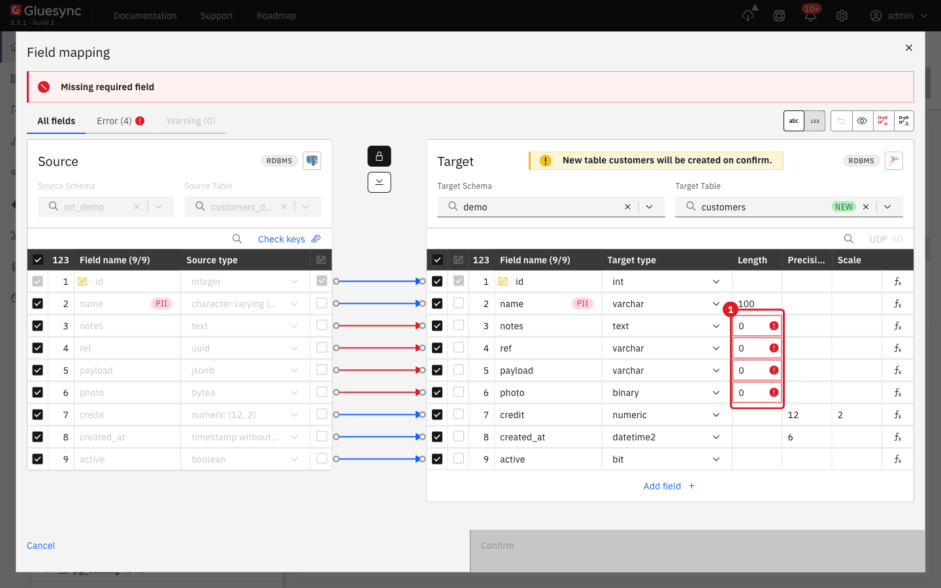Viewport: 941px width, 588px height.
Task: Click the Add field link
Action: pos(669,486)
